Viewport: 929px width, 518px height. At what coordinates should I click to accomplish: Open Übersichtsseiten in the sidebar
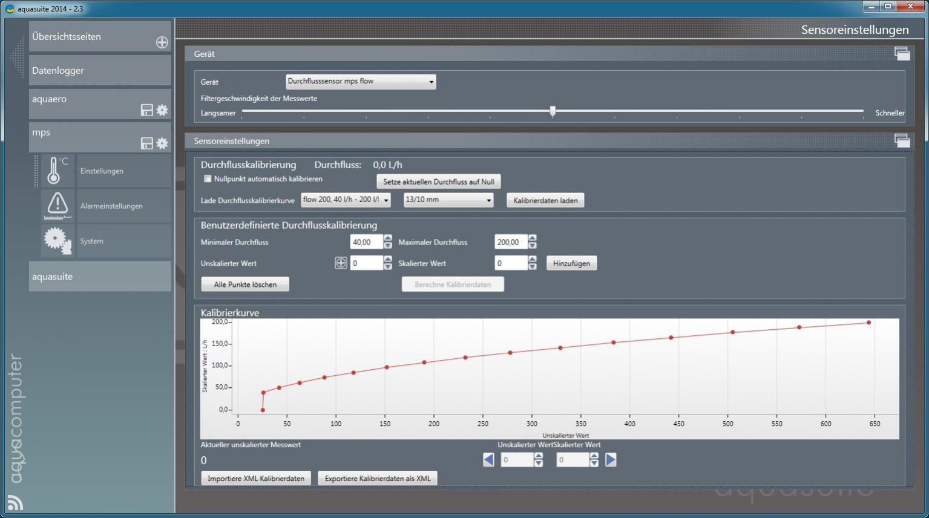coord(100,36)
